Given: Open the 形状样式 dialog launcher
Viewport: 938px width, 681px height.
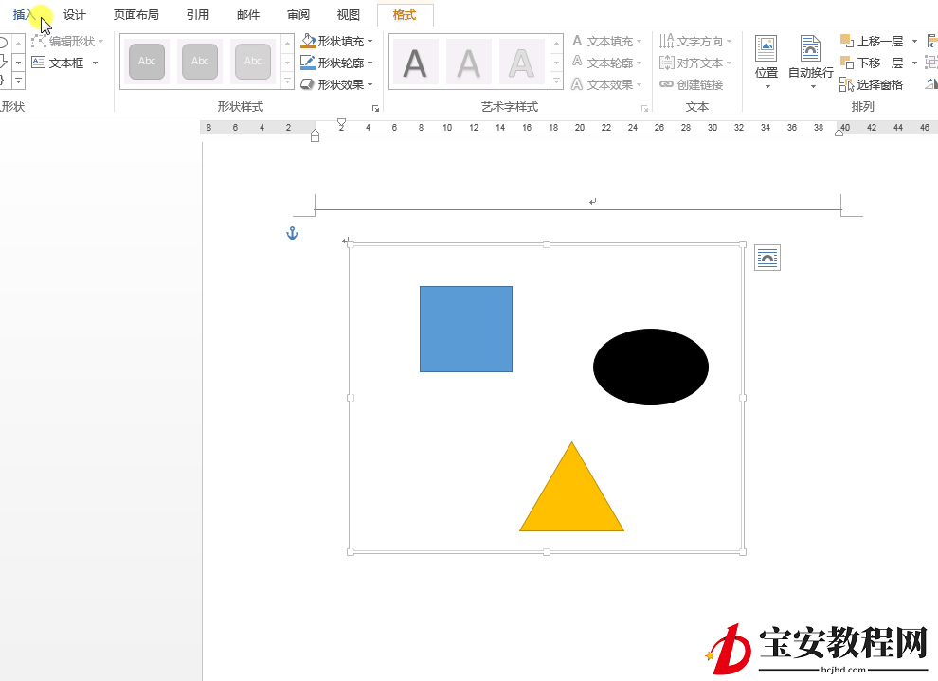Looking at the screenshot, I should pos(375,108).
